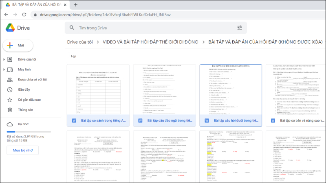
Task: Open Drive của tôi in sidebar
Action: (x=27, y=59)
